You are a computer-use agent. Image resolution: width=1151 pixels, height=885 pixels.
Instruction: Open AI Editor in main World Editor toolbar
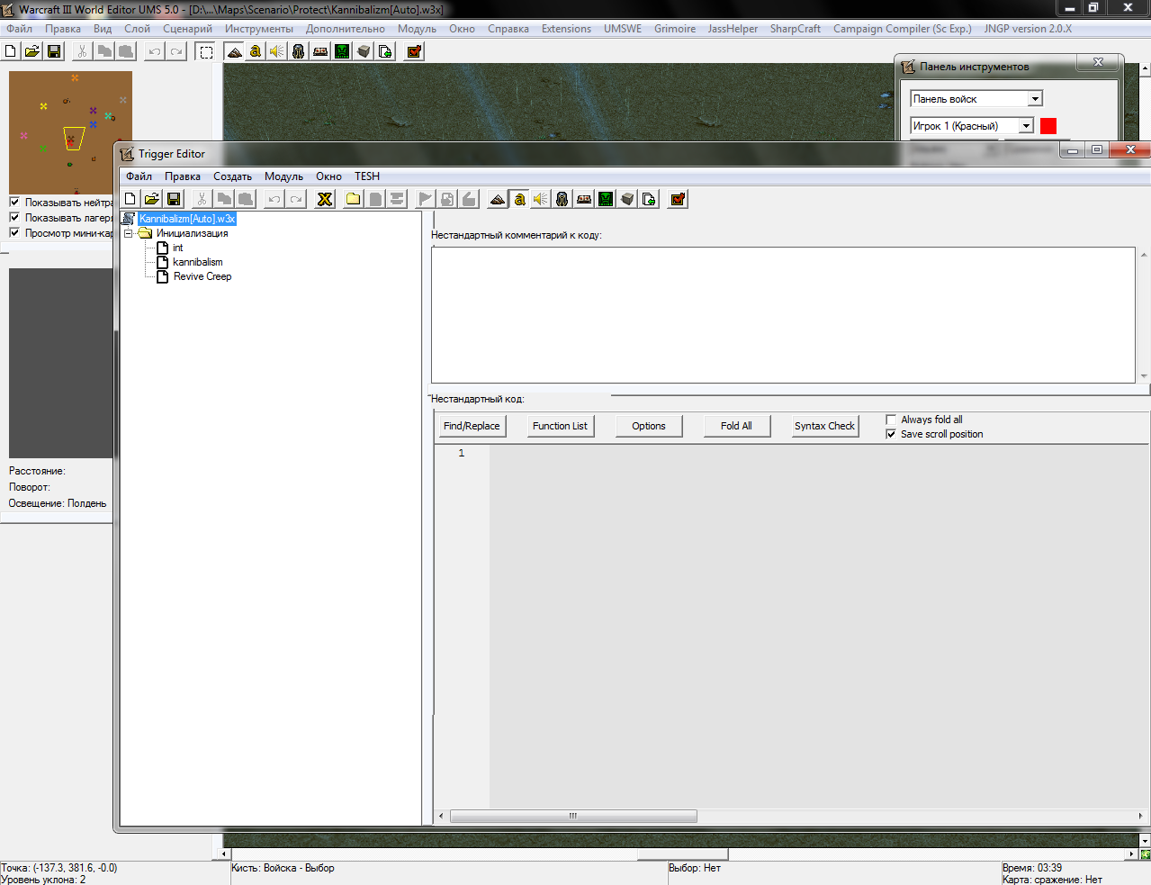[x=342, y=51]
